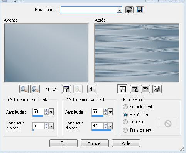Zoom out preview magnifier icon
This screenshot has height=153, width=186.
[24, 89]
